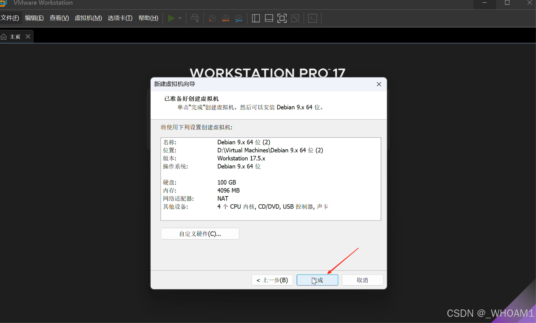
Task: Go back with the 上一步(B) button
Action: [x=272, y=280]
